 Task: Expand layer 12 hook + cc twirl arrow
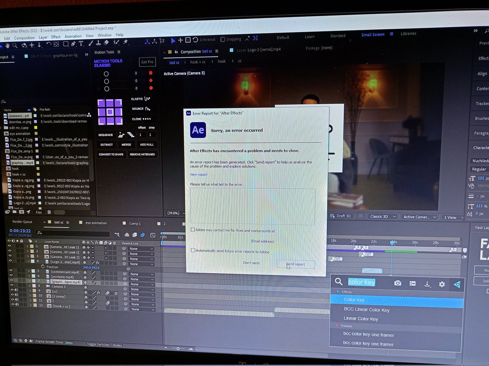(x=31, y=305)
